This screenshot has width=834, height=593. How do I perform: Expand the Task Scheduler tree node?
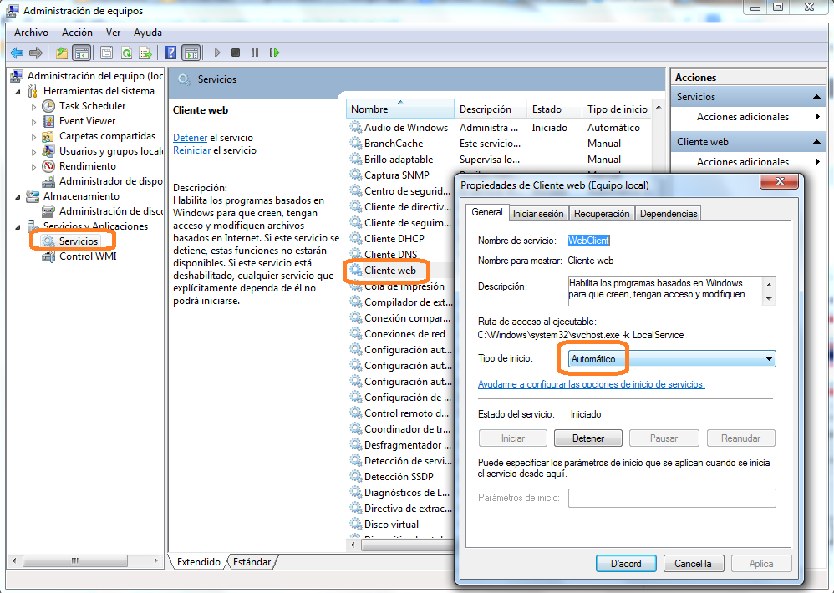click(x=34, y=107)
